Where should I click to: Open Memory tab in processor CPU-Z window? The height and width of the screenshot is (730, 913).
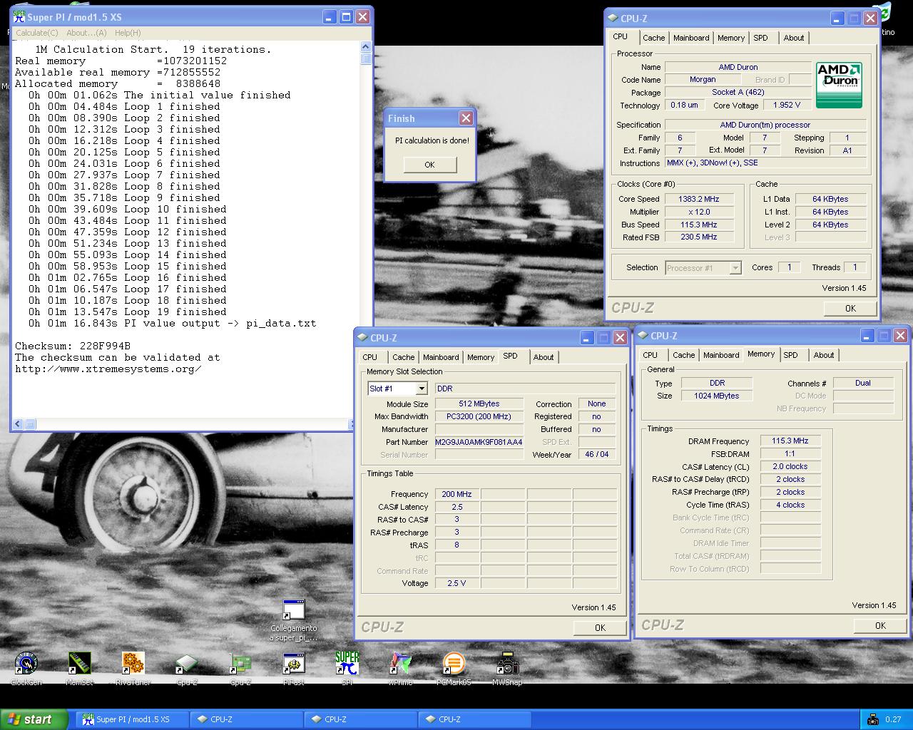(731, 38)
